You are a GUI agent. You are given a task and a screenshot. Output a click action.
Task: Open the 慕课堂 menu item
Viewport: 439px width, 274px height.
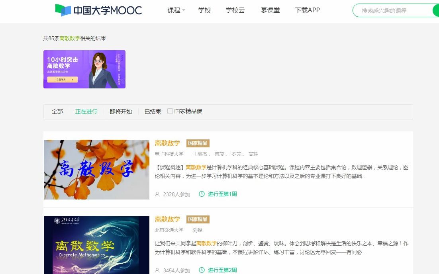[270, 10]
